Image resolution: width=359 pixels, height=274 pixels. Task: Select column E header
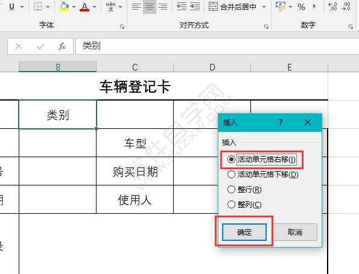click(290, 67)
